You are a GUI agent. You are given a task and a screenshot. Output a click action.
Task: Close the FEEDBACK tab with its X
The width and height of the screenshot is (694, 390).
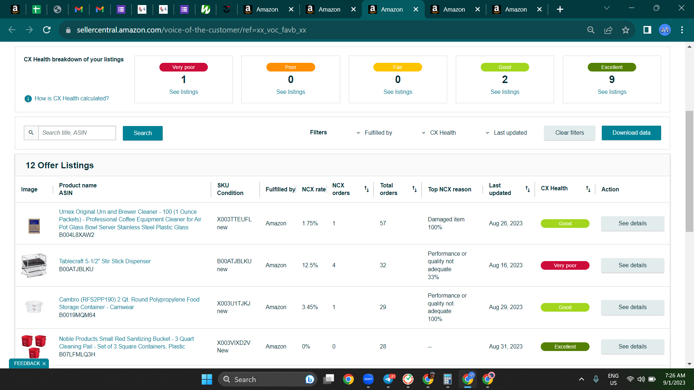[44, 364]
